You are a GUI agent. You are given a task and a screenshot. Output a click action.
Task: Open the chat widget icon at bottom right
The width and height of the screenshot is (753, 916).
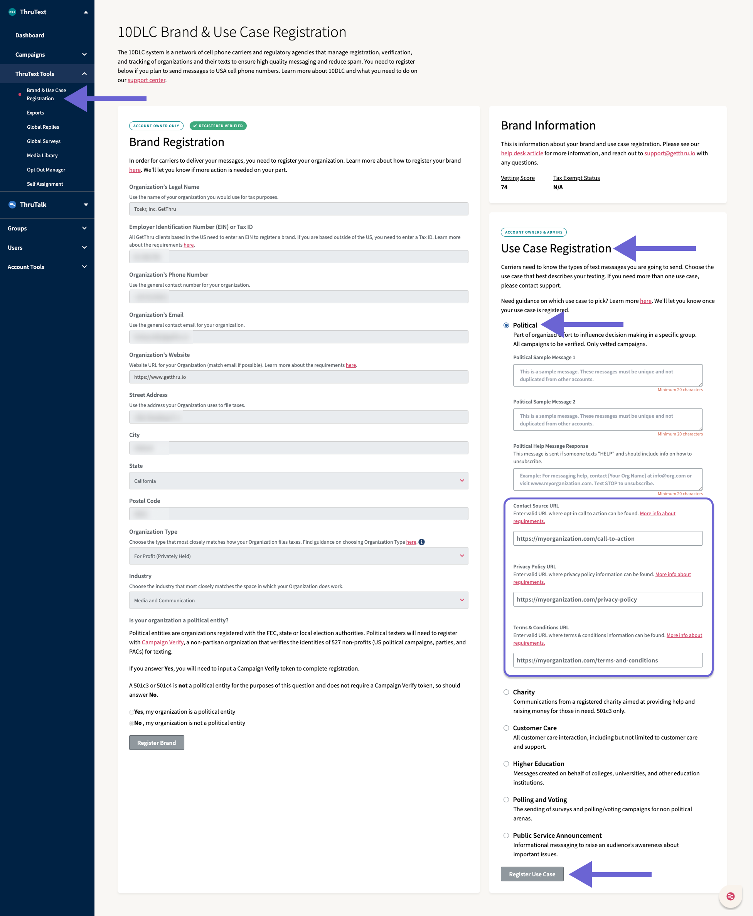(730, 896)
